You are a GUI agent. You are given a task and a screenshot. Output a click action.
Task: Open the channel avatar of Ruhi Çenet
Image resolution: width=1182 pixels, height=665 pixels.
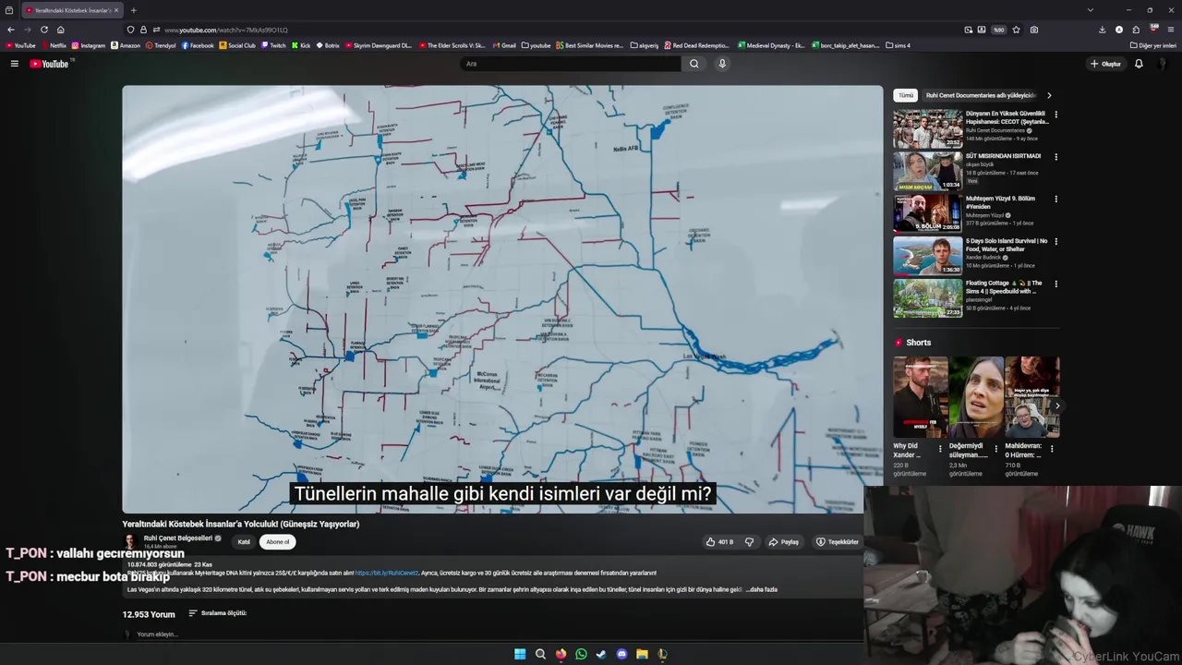[x=130, y=541]
